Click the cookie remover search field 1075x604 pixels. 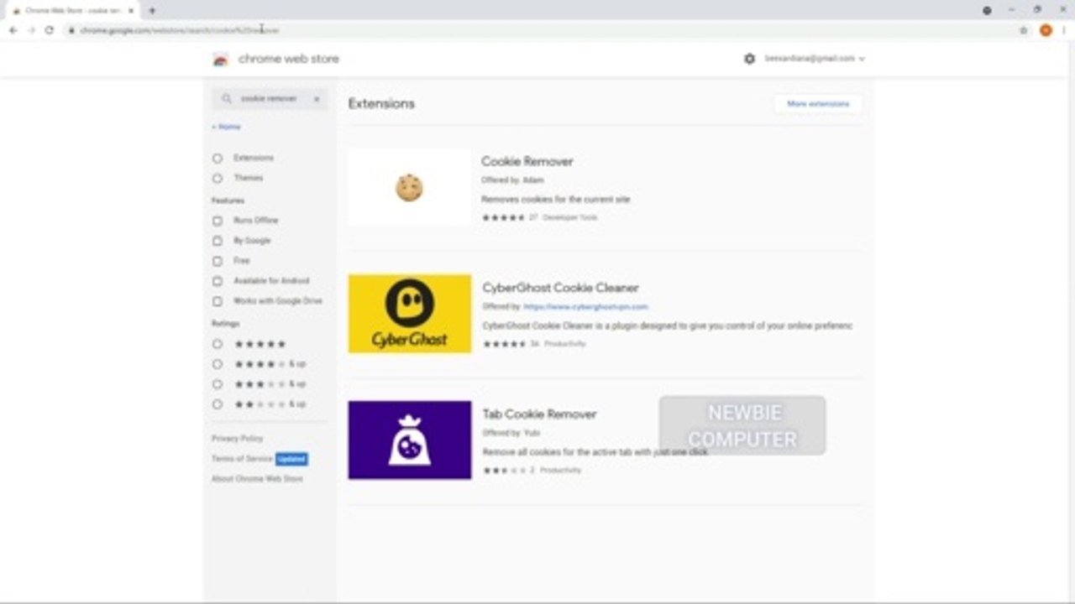click(x=269, y=99)
